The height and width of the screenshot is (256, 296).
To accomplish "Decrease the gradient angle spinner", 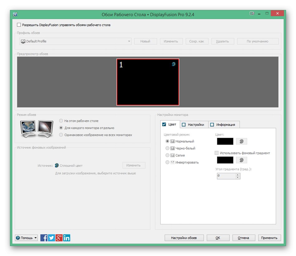I will pos(238,177).
